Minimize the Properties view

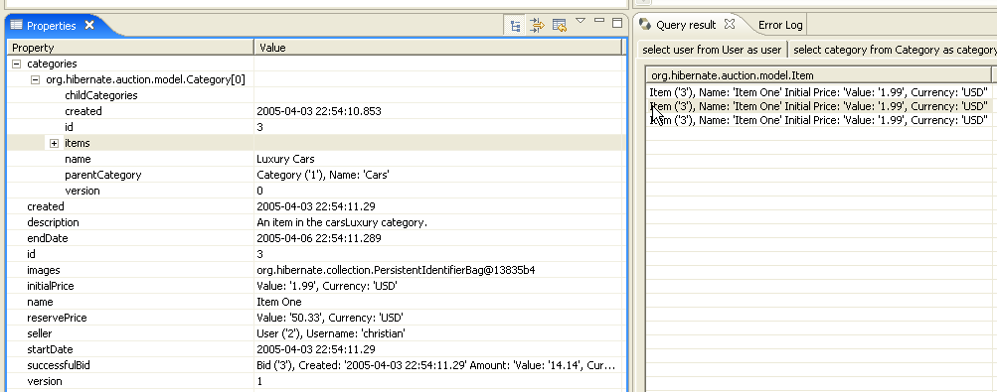pos(599,21)
